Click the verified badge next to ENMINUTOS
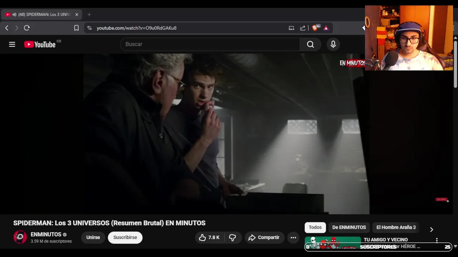This screenshot has height=257, width=458. (x=65, y=235)
